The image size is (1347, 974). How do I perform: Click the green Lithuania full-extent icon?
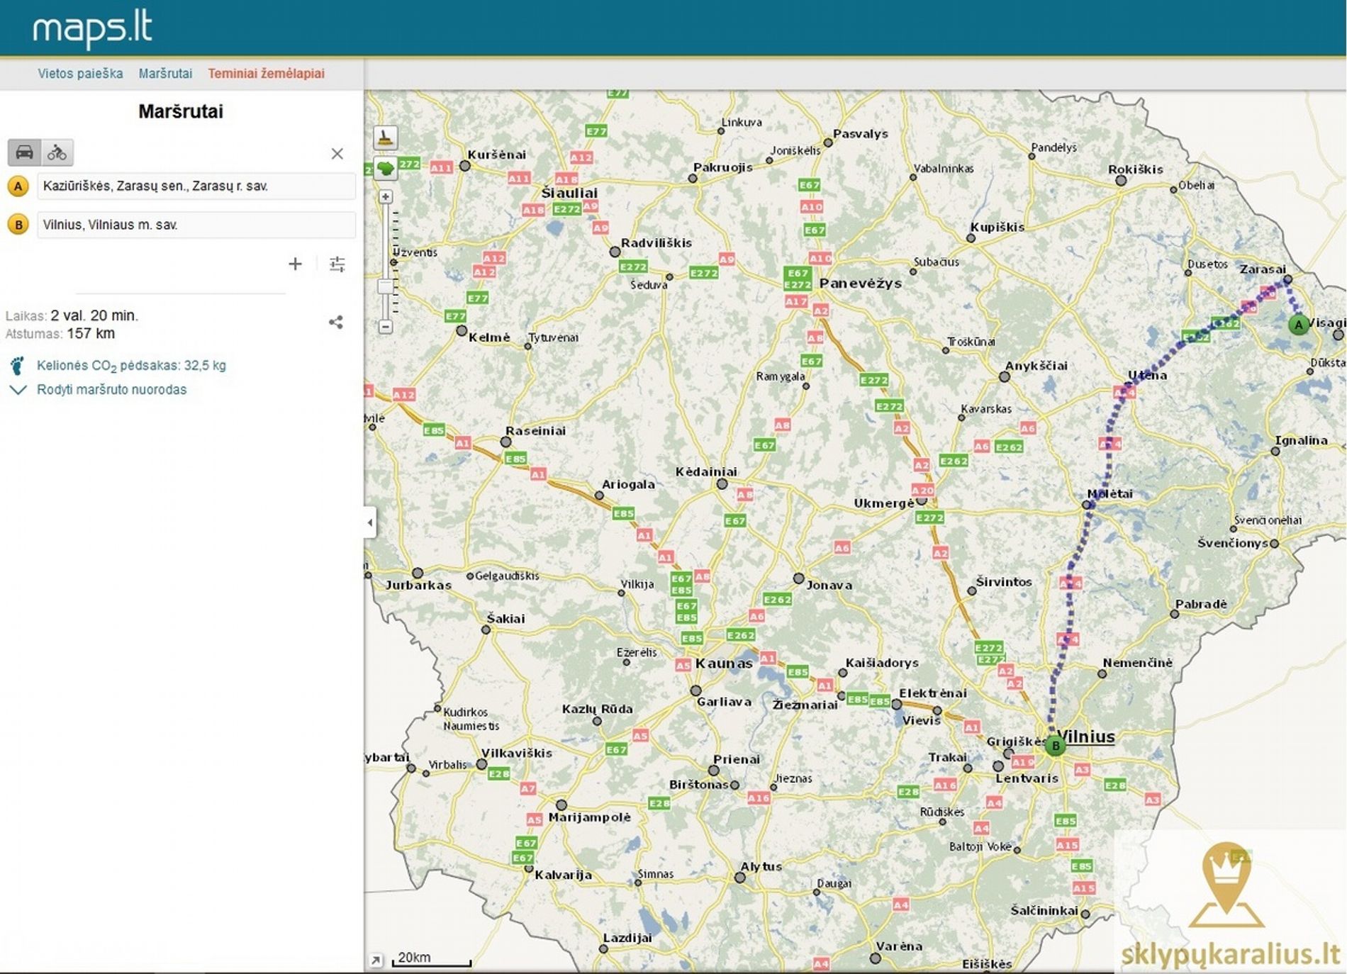[385, 169]
